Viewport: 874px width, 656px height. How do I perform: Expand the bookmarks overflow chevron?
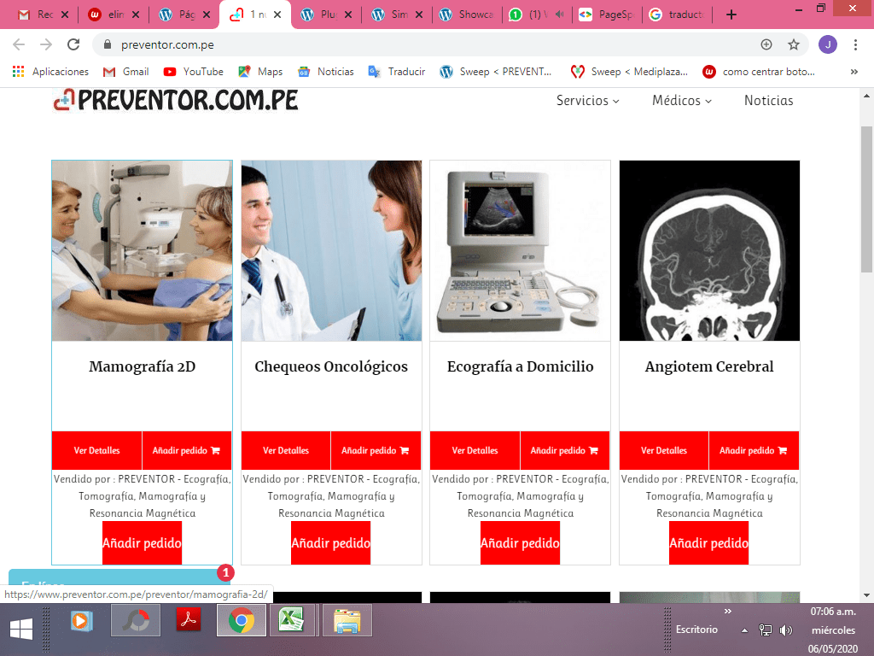[854, 72]
